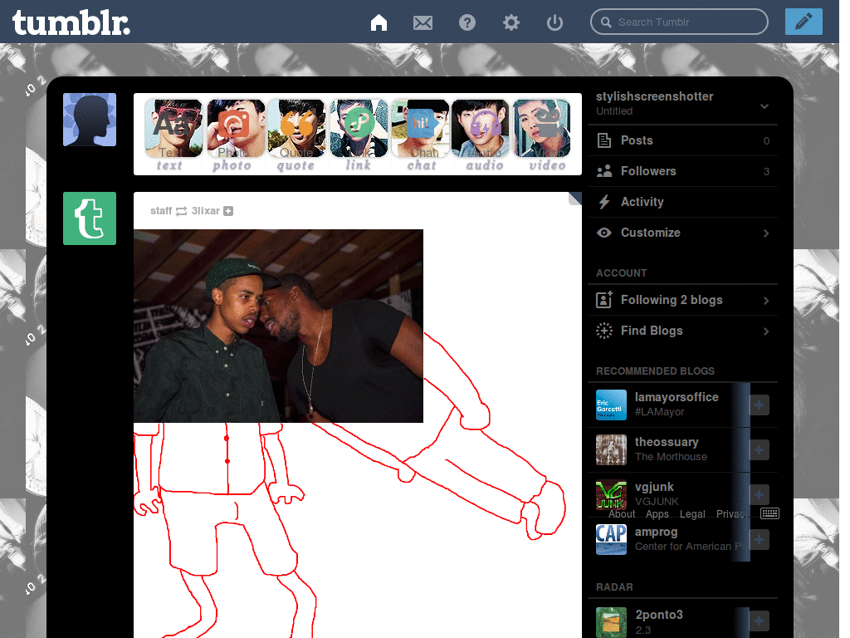Open the Activity menu item
The image size is (850, 638).
click(x=682, y=202)
